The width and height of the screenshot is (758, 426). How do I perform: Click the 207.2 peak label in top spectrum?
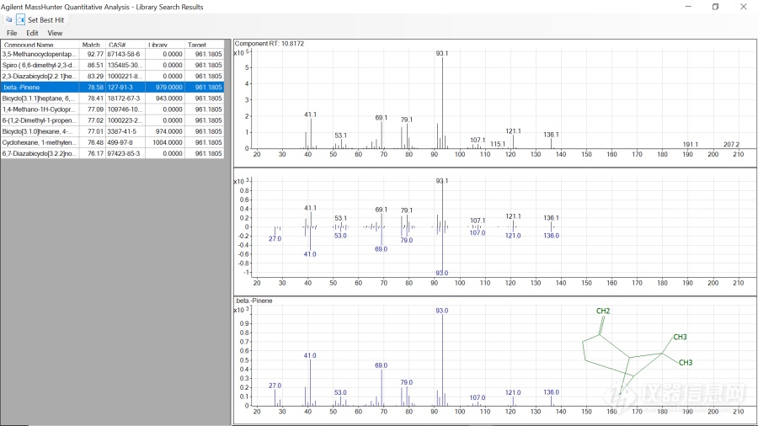731,145
